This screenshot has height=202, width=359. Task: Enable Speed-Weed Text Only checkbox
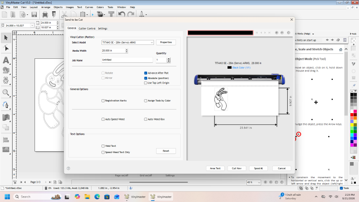tap(103, 152)
